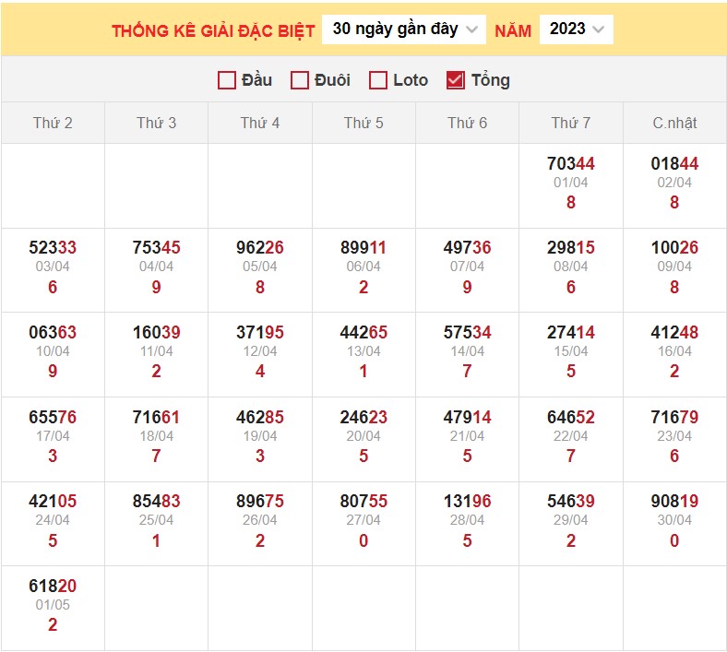This screenshot has width=727, height=652.
Task: Open result 90819 dated 30/04
Action: click(x=674, y=503)
